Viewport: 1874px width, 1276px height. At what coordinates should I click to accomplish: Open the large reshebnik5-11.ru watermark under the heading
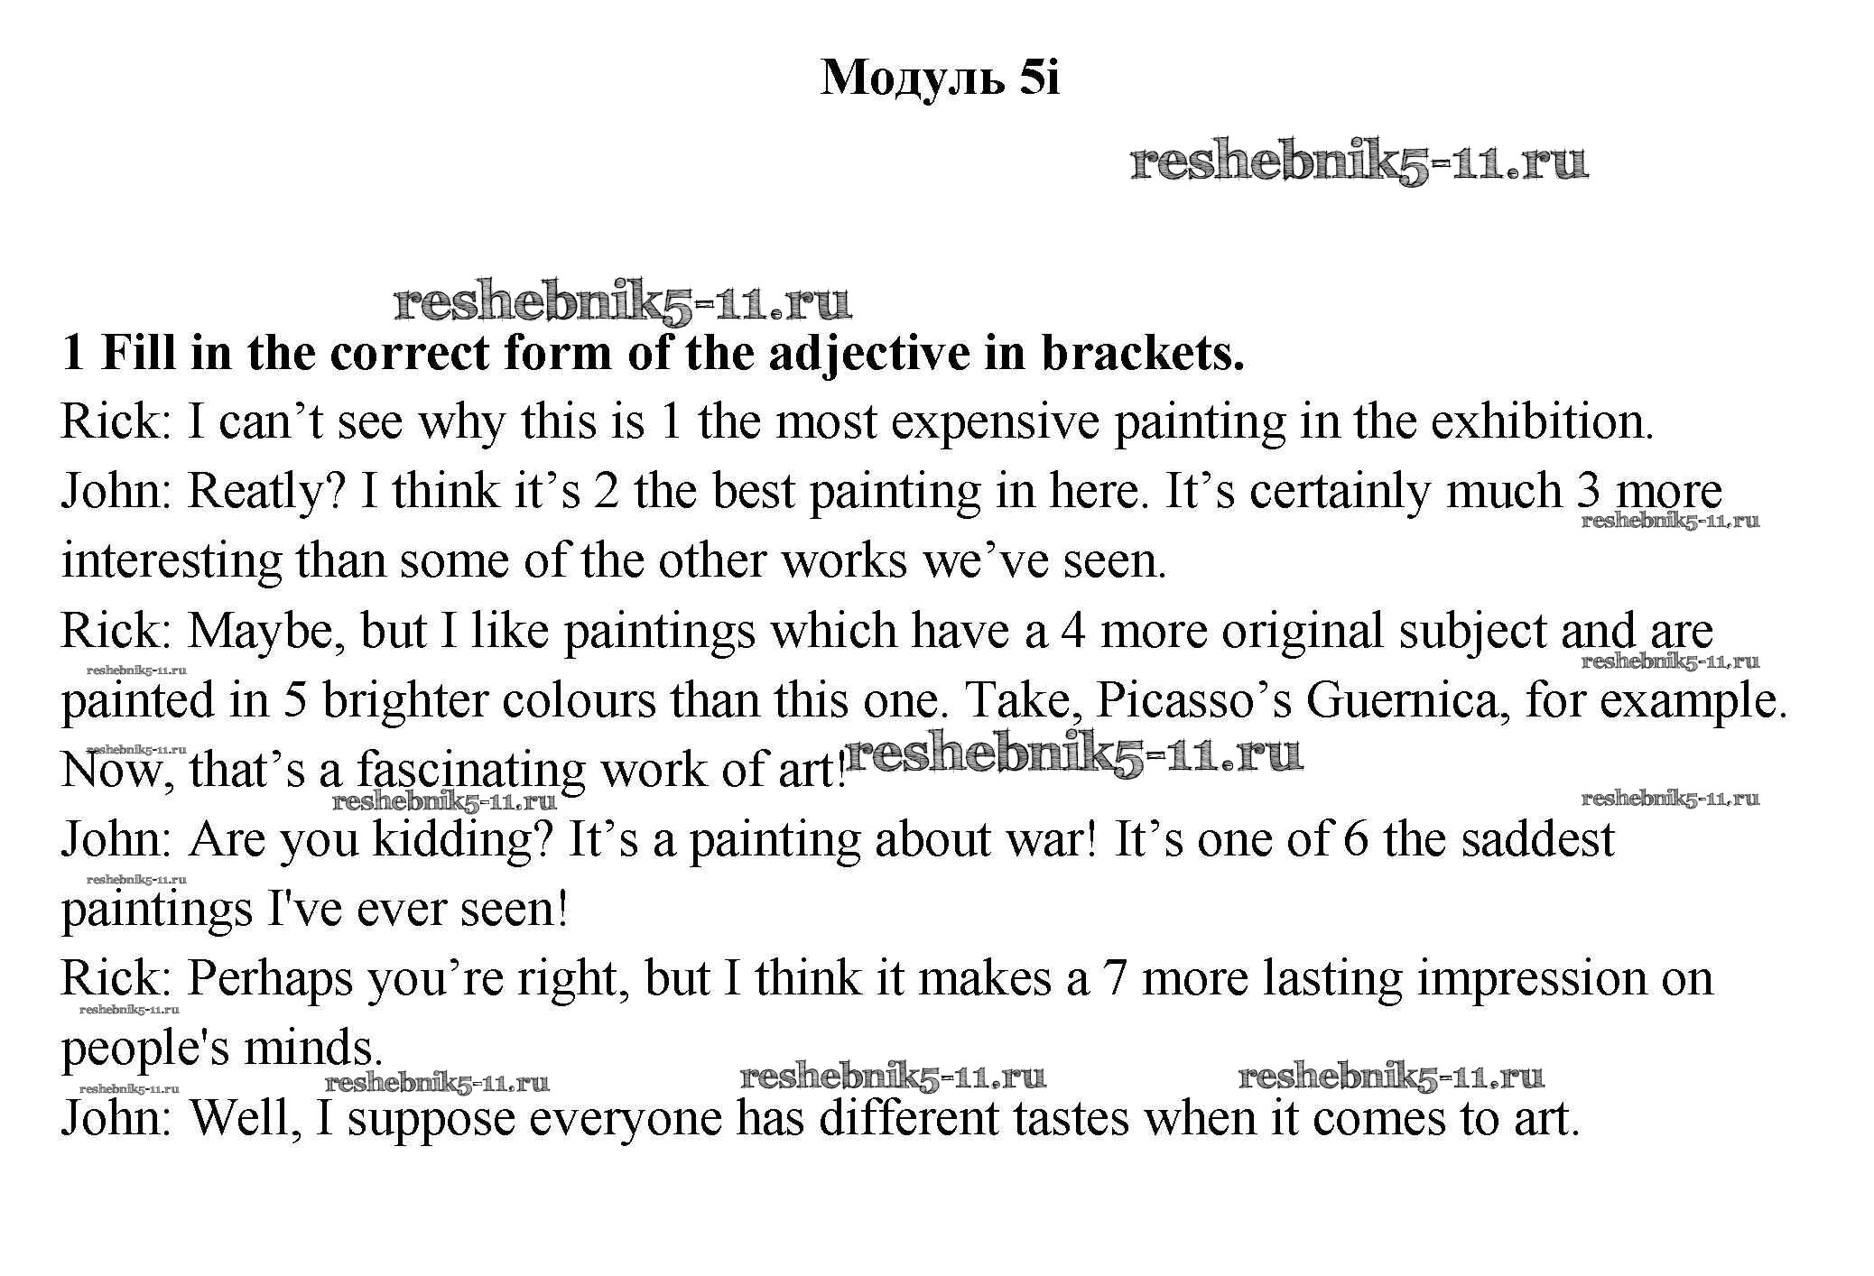coord(1359,163)
